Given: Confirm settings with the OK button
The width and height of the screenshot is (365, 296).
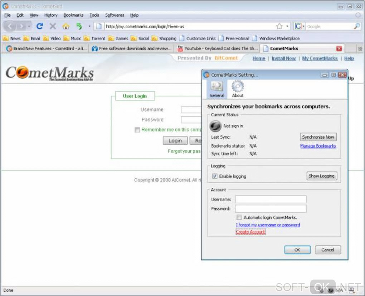Looking at the screenshot, I should point(297,250).
